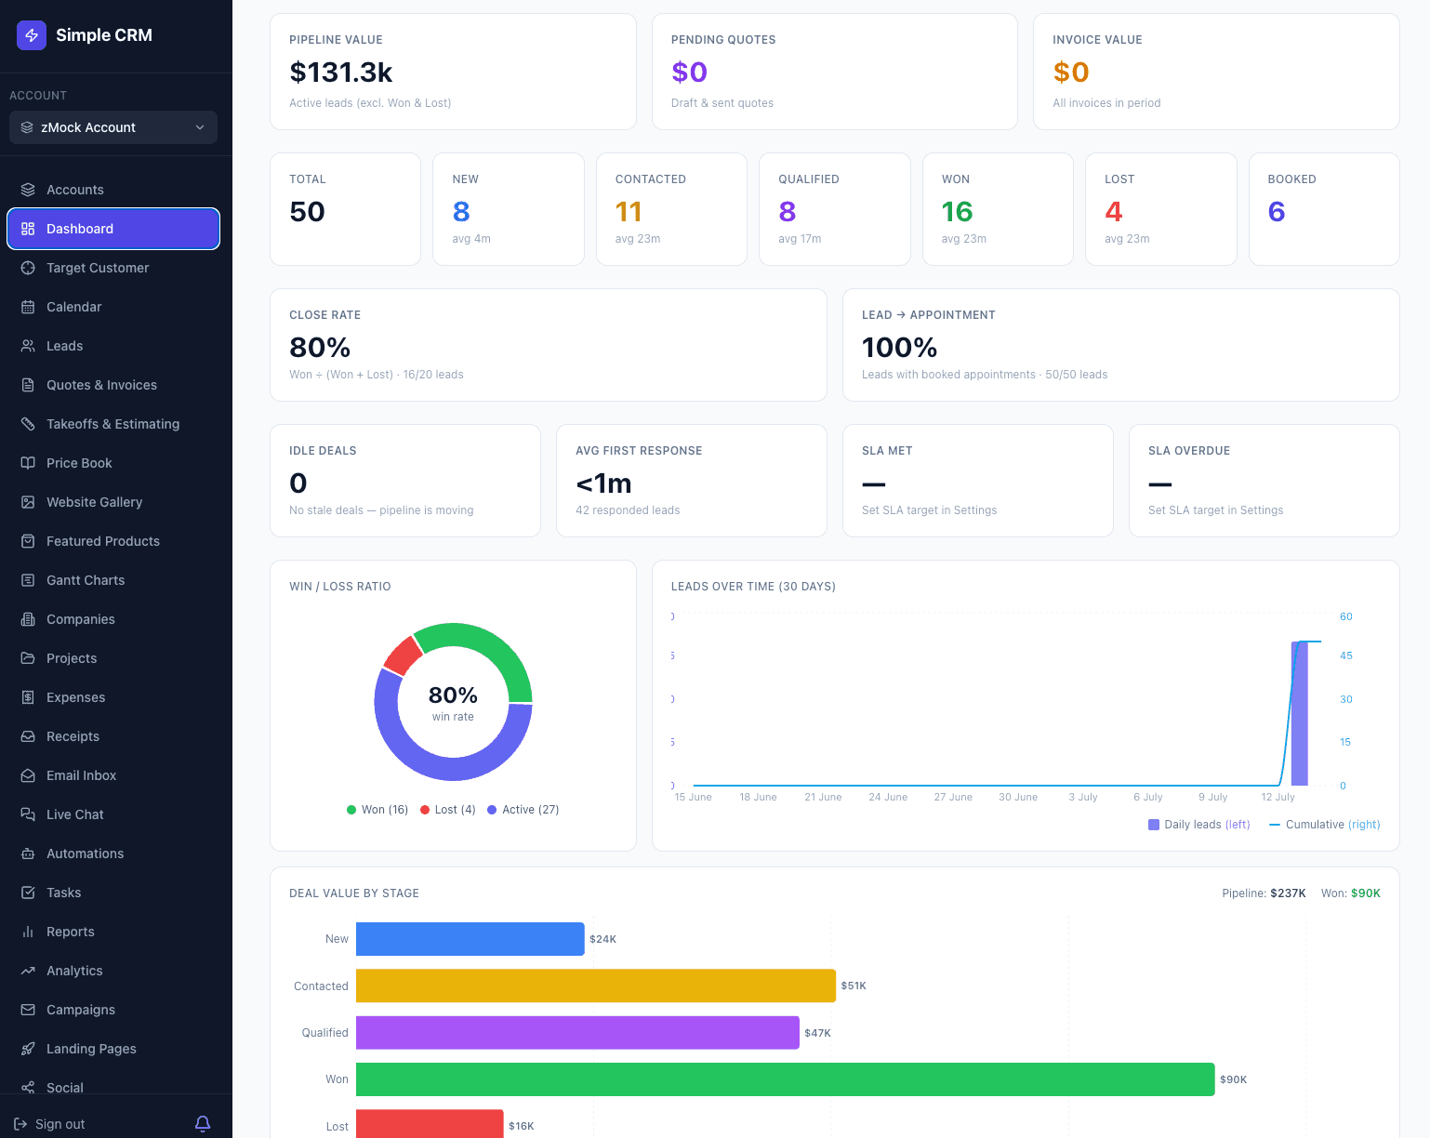Image resolution: width=1430 pixels, height=1138 pixels.
Task: Click the Receipts inbox icon
Action: point(28,736)
